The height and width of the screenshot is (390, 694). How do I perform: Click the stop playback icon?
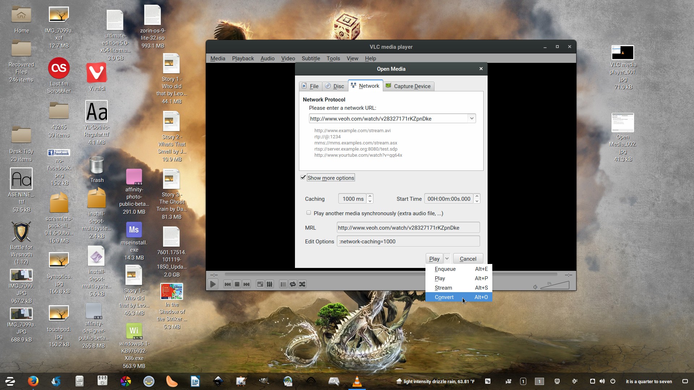click(x=237, y=284)
